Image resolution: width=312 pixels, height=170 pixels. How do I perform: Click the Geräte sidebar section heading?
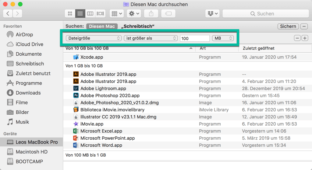coord(10,134)
